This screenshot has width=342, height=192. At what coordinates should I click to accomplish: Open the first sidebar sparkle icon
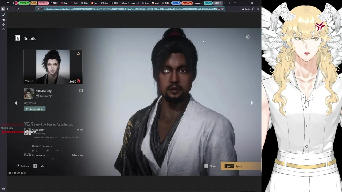pos(3,15)
